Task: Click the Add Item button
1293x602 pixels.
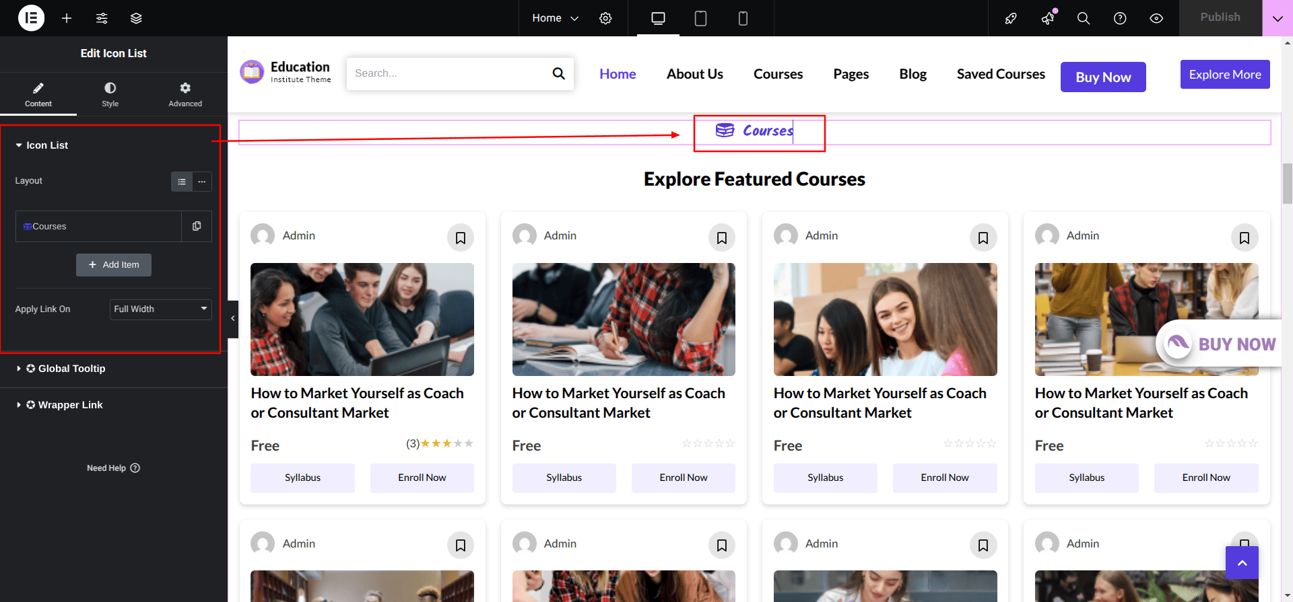Action: pos(114,265)
